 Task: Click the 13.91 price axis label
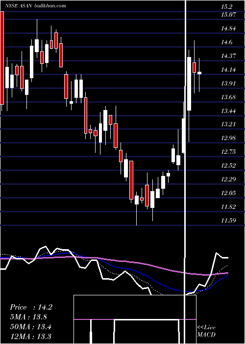click(229, 84)
